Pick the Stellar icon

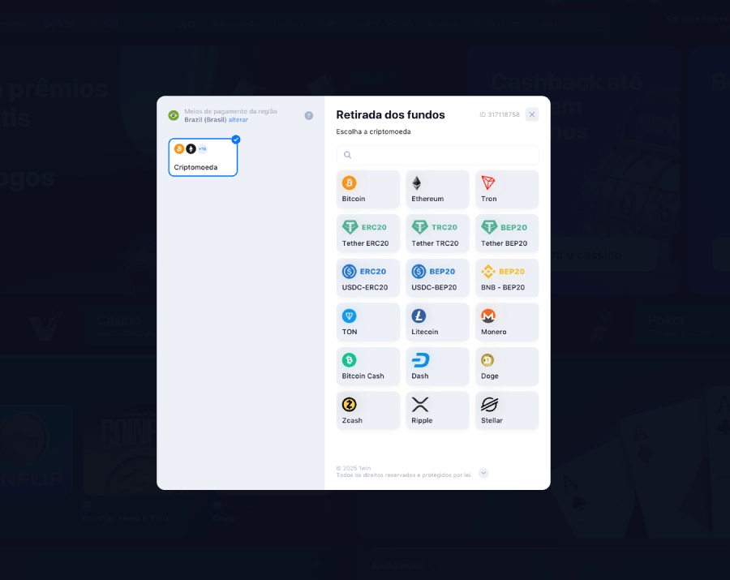(x=489, y=405)
